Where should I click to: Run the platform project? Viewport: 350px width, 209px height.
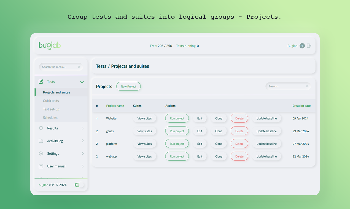pos(177,144)
